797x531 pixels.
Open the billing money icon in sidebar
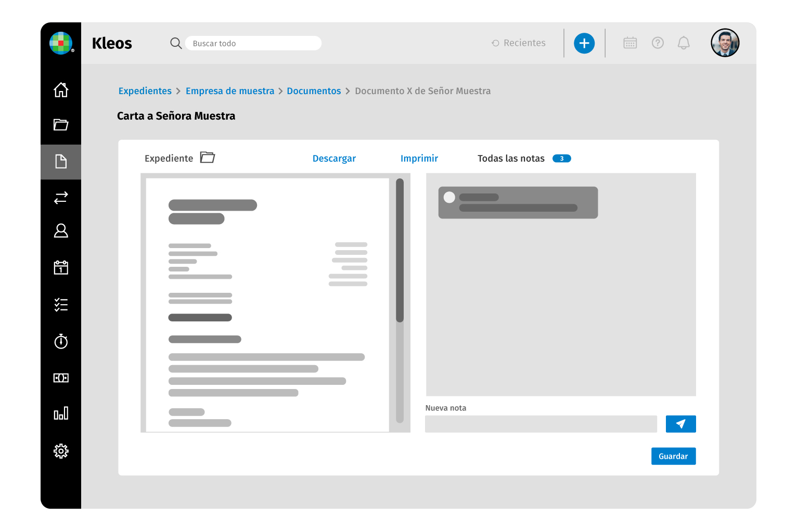[x=61, y=378]
